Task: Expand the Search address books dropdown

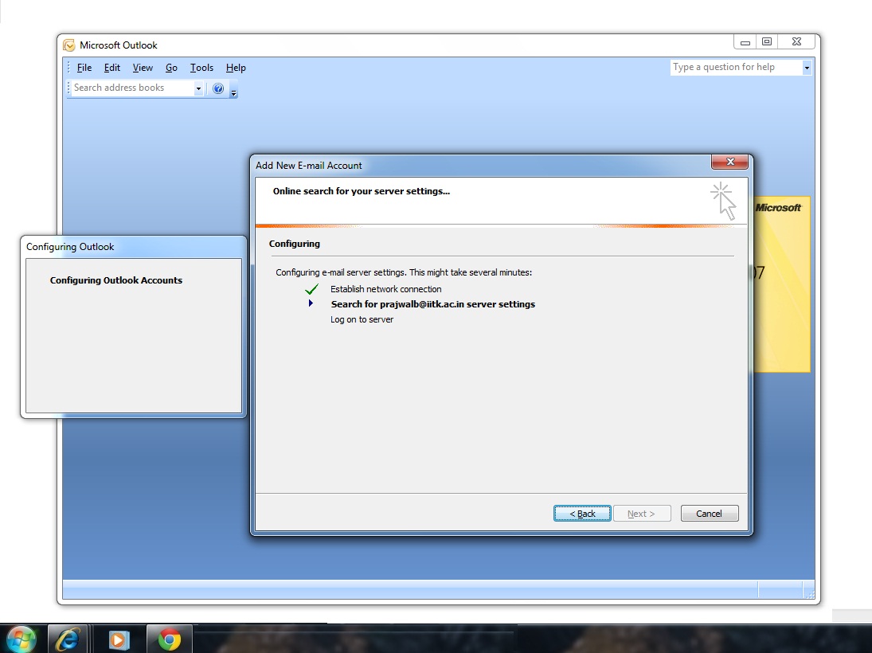Action: click(x=198, y=88)
